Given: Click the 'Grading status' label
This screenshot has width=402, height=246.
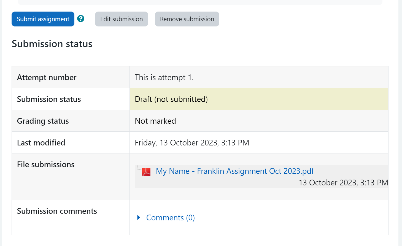Looking at the screenshot, I should (43, 121).
